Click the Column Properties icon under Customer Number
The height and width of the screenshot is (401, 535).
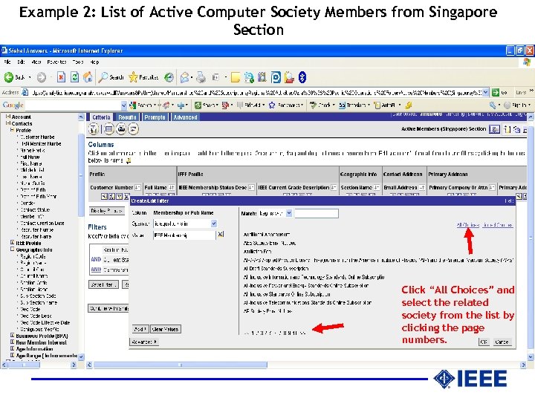click(105, 196)
